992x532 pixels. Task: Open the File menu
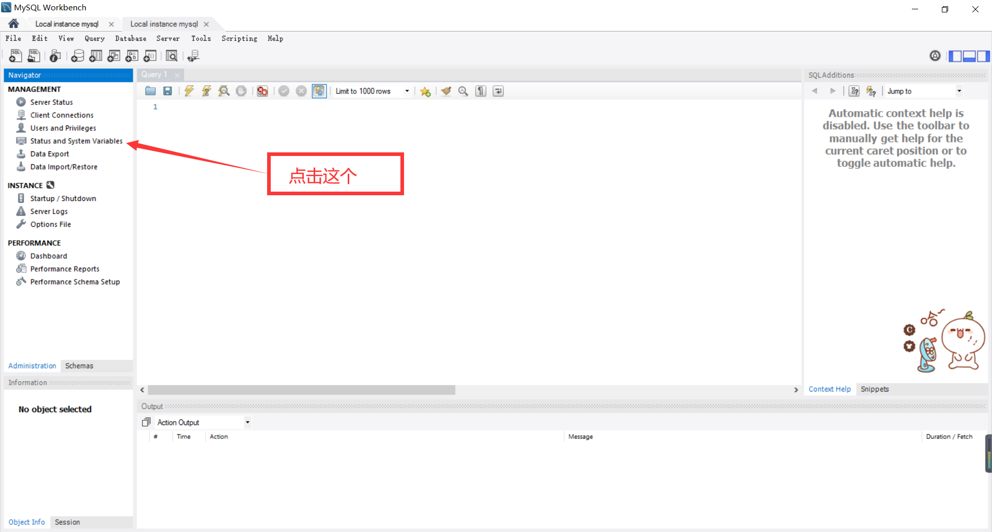(13, 38)
